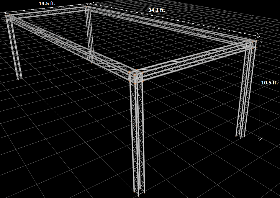This screenshot has height=198, width=280.
Task: Click the top arrowhead of the 10.5 ft. dimension line
Action: [x=260, y=42]
